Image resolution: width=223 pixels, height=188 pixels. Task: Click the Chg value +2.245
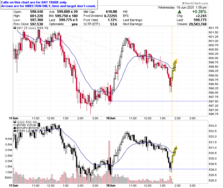(201, 16)
